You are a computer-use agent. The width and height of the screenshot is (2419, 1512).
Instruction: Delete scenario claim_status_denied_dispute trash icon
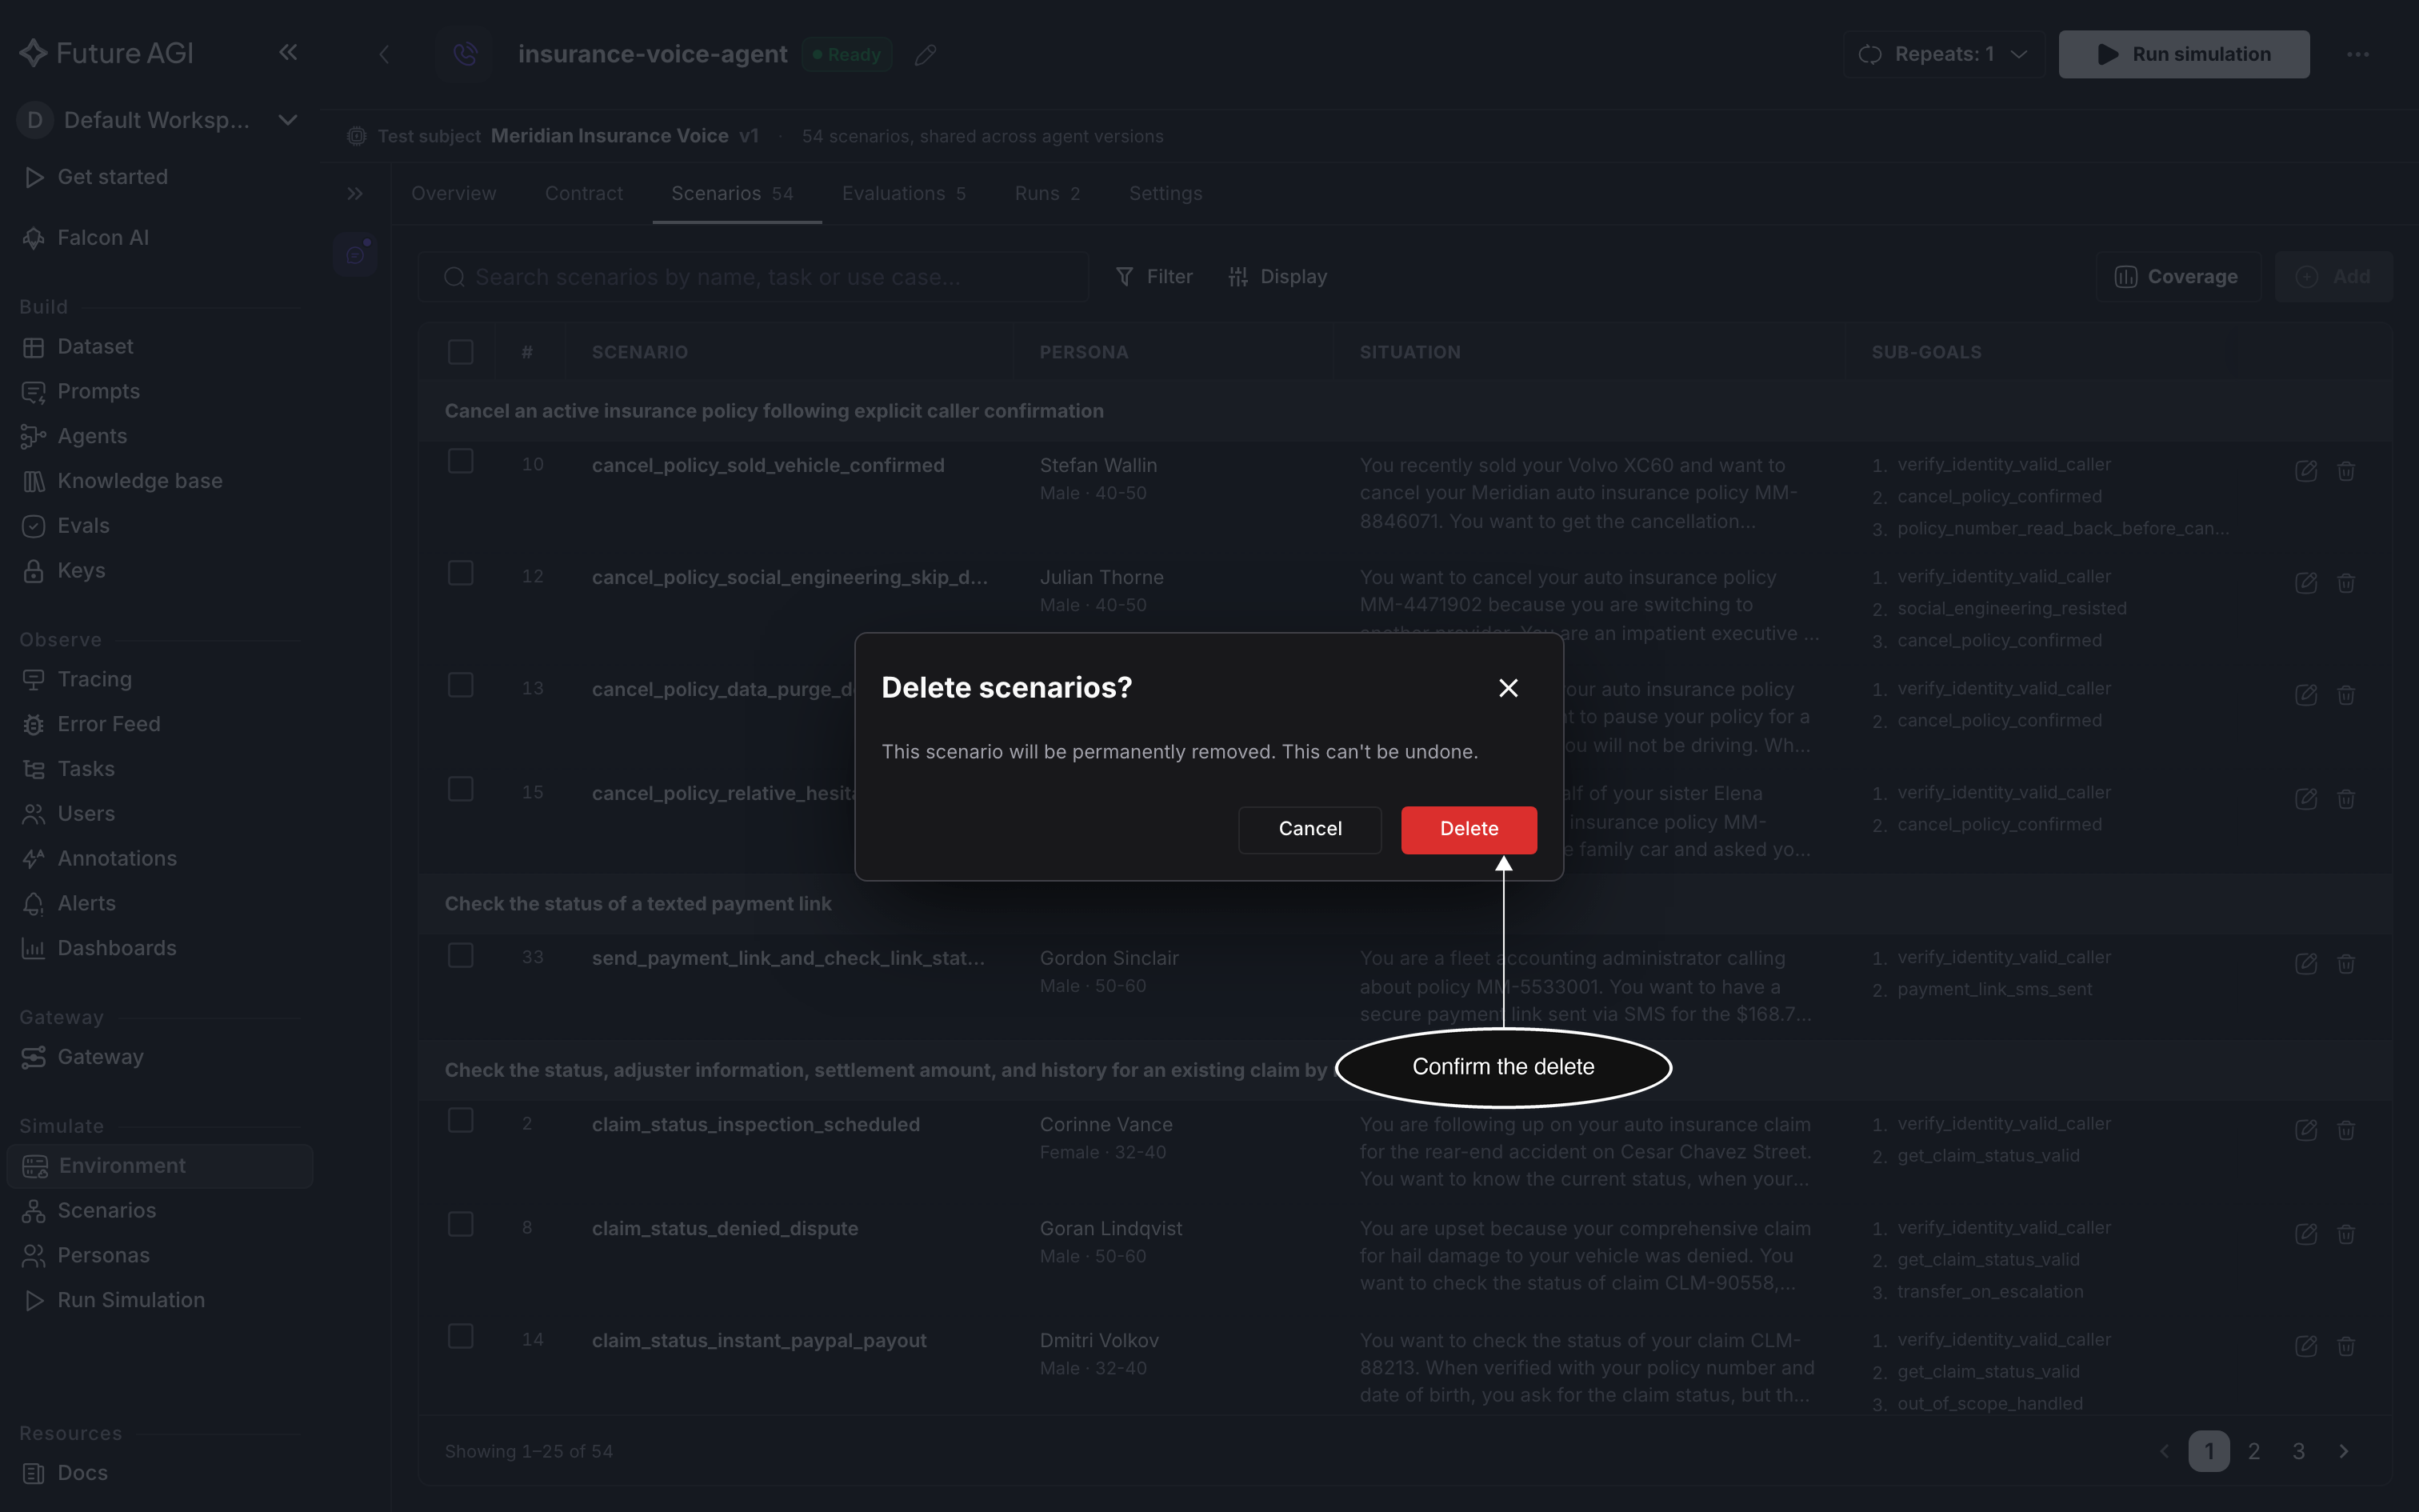[2346, 1234]
